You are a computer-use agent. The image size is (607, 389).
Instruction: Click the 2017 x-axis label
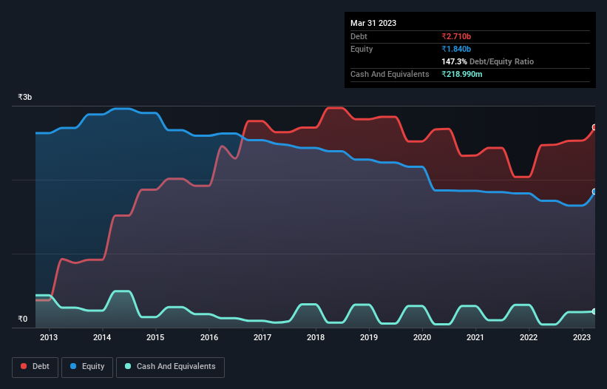[262, 337]
